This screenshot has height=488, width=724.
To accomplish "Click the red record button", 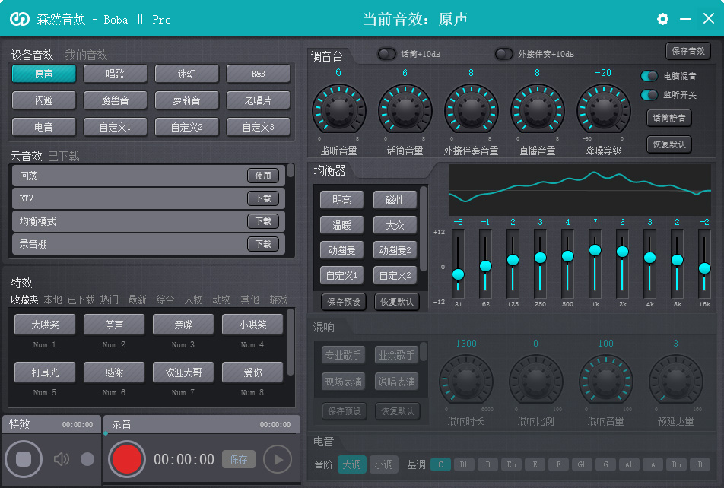I will click(127, 459).
